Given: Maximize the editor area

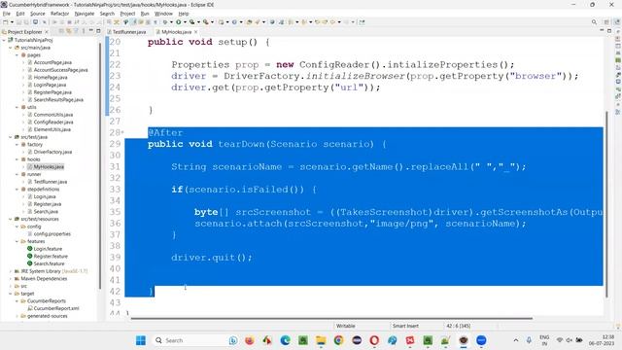Looking at the screenshot, I should coord(609,31).
